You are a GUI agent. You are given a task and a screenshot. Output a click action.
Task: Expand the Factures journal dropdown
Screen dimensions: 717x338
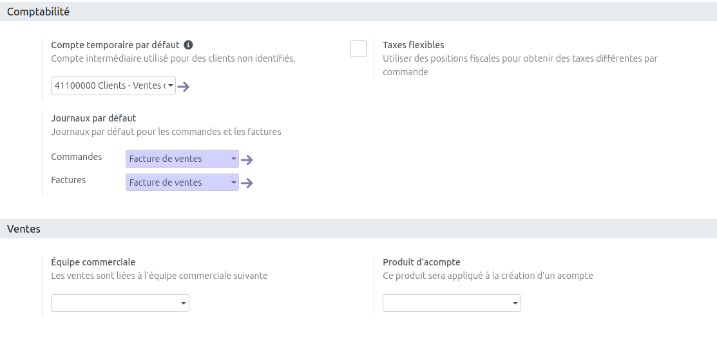[182, 182]
